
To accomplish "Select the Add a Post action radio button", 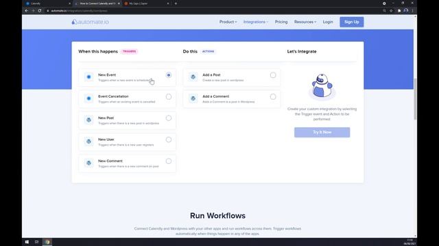I will (x=273, y=75).
